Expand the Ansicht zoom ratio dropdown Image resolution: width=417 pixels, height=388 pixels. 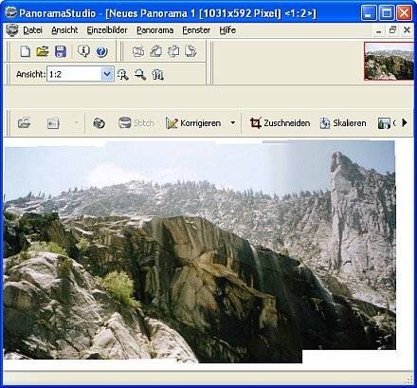pyautogui.click(x=107, y=74)
